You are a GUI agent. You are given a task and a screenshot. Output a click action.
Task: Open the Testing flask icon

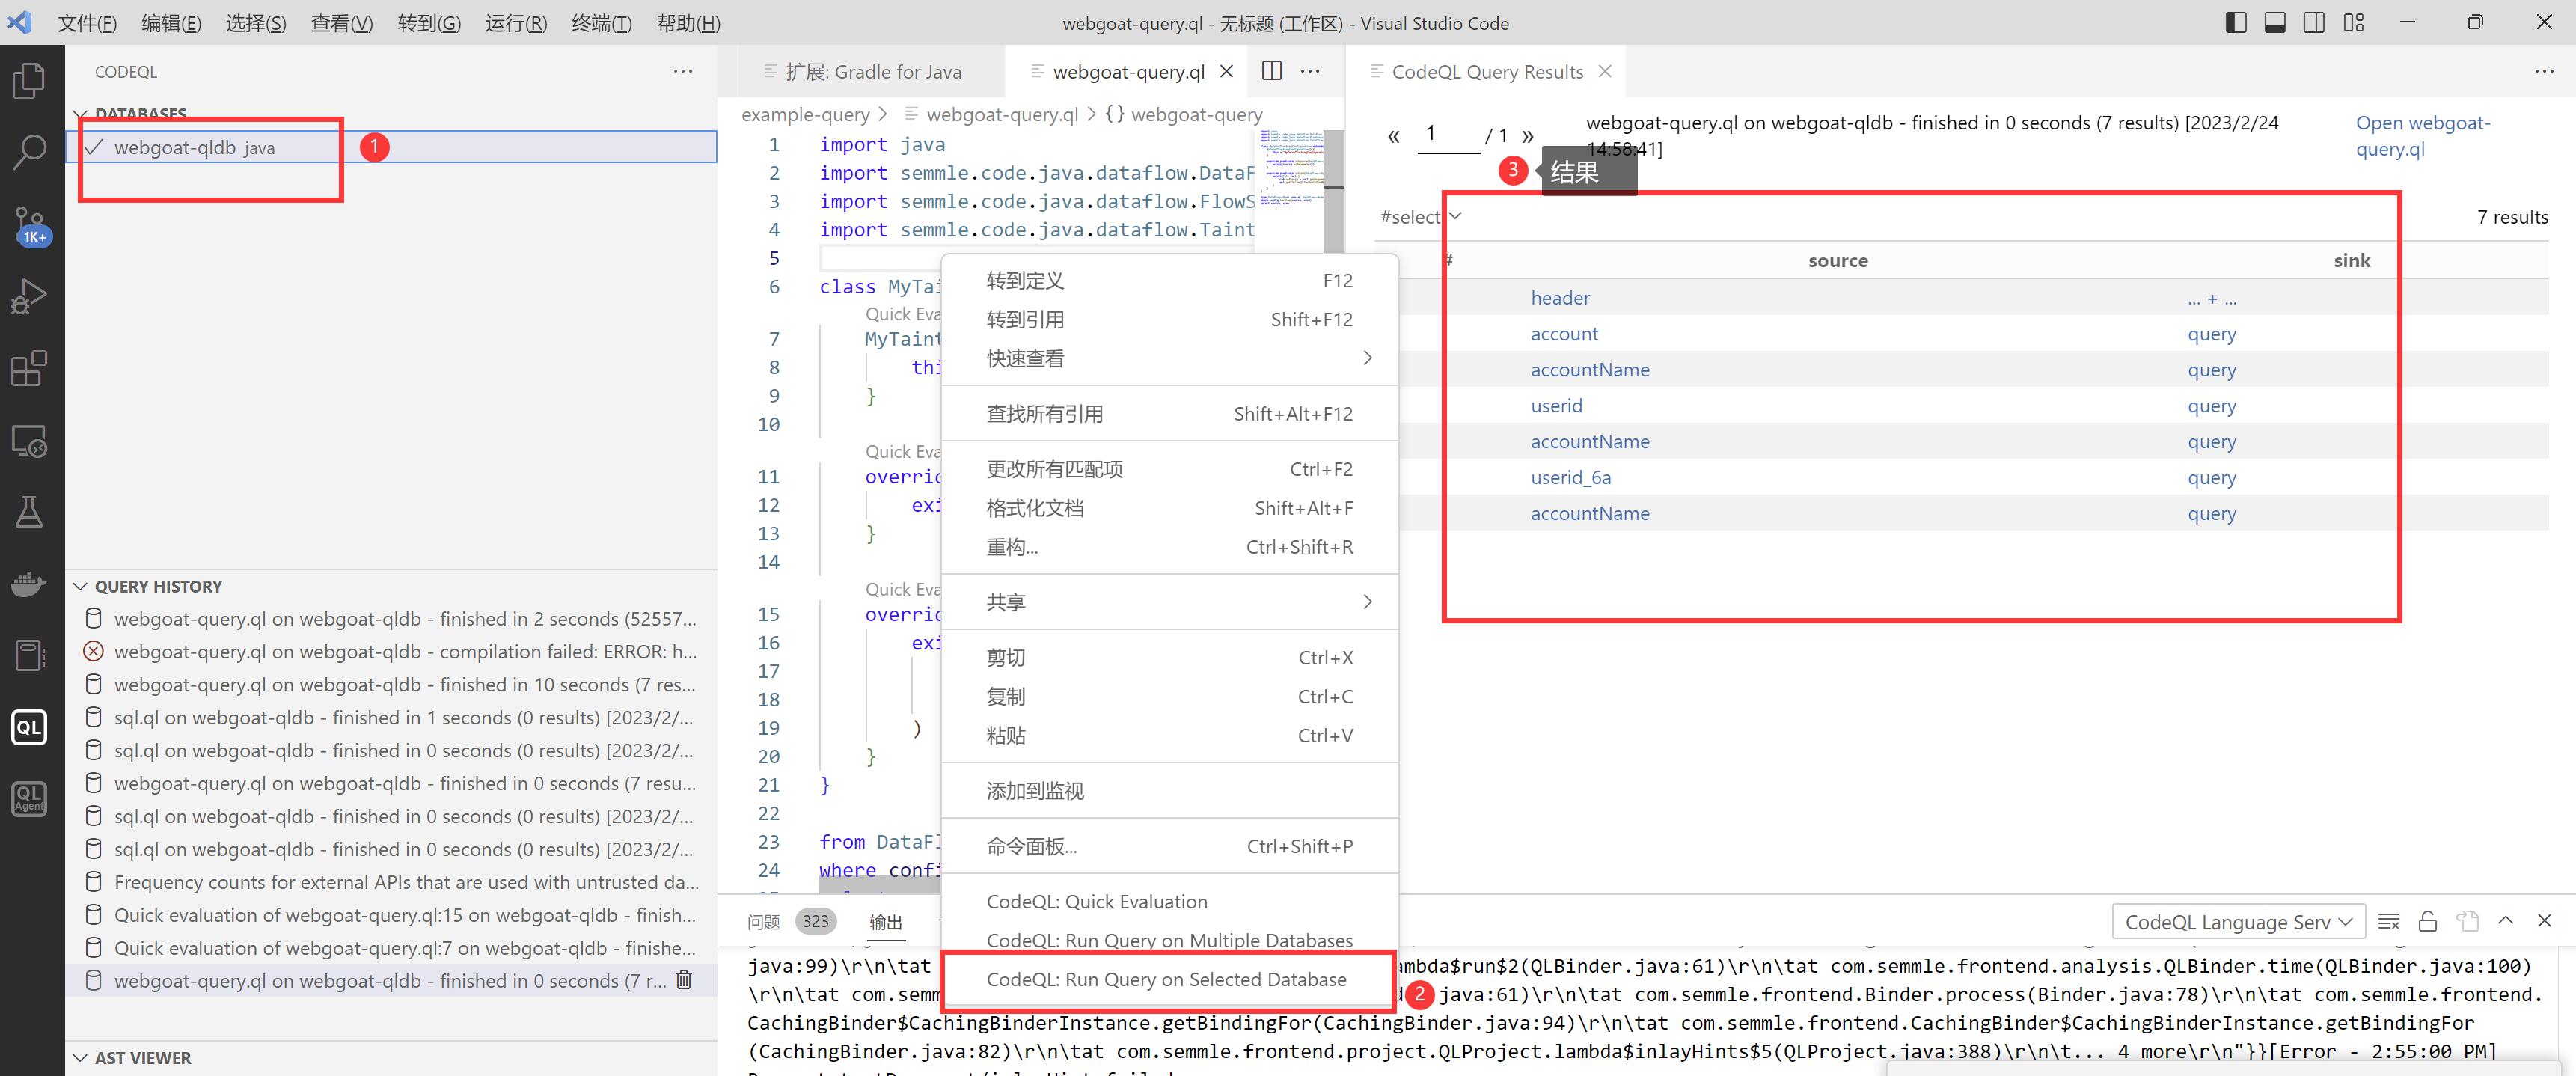tap(29, 512)
